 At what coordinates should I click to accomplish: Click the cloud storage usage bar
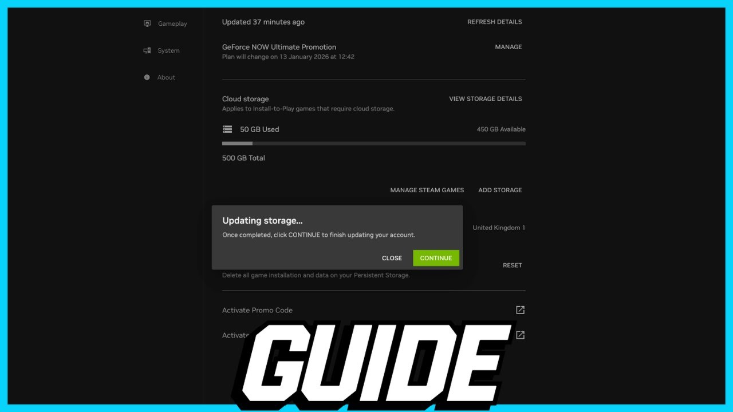coord(373,144)
